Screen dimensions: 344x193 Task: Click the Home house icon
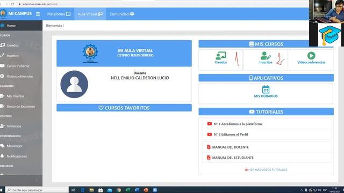point(2,25)
